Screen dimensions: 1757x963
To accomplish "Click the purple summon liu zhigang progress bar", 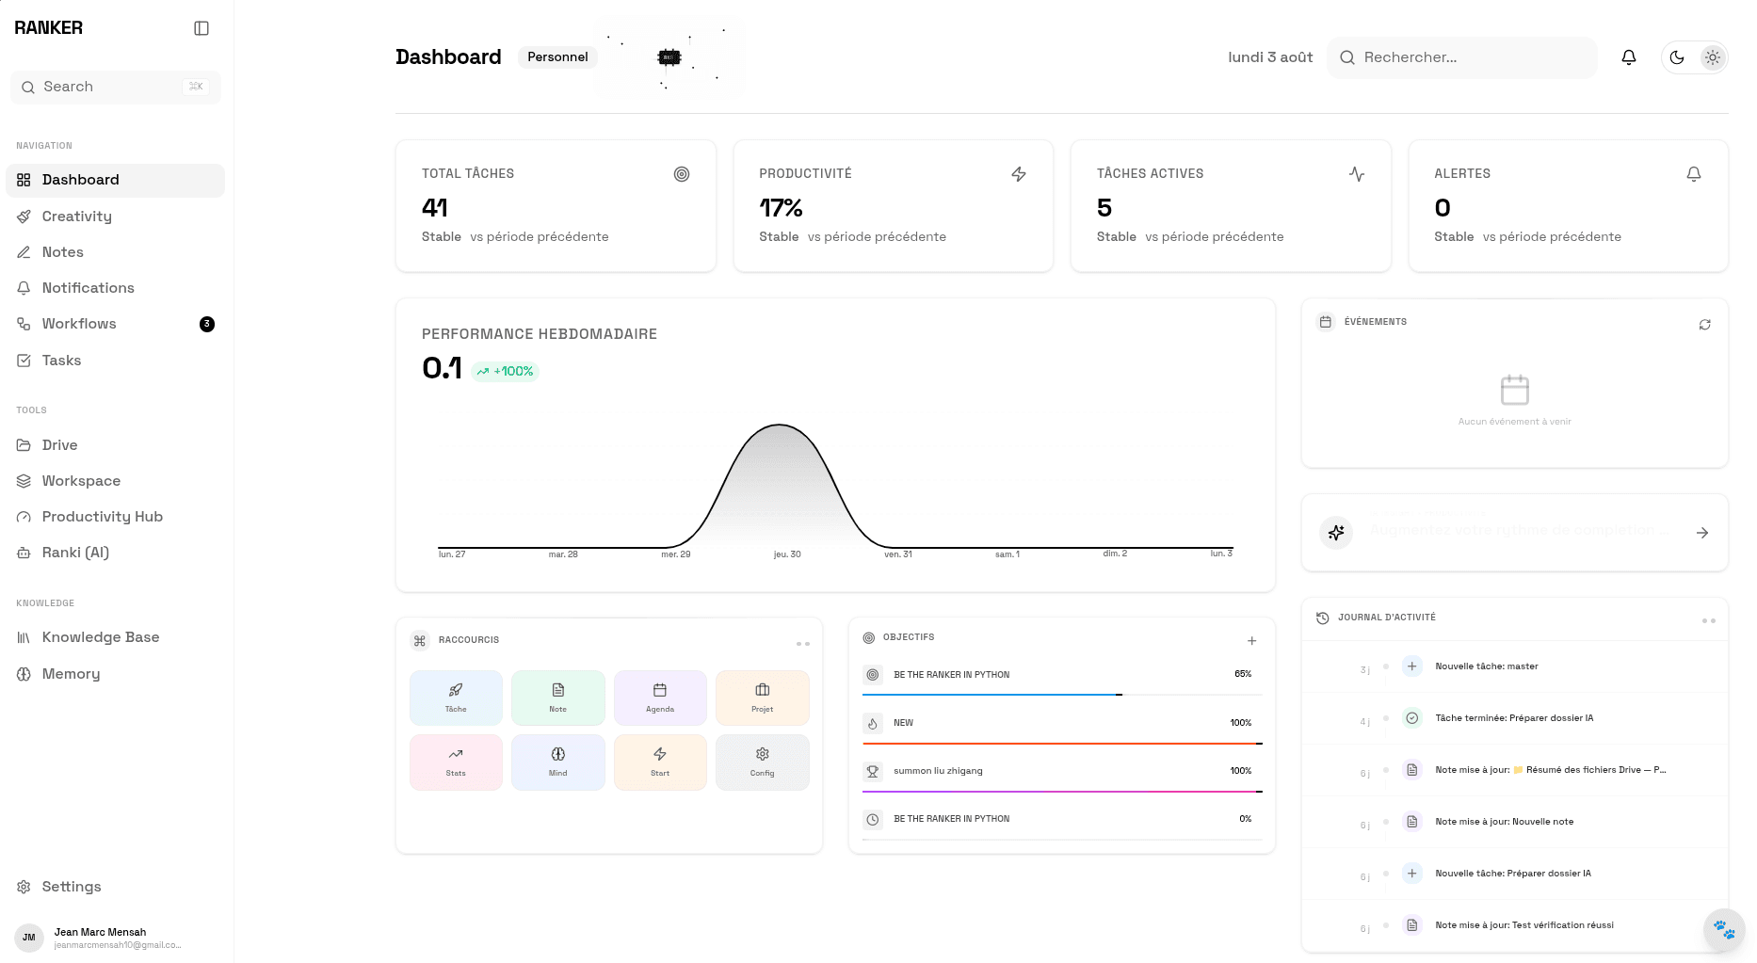I will (x=1062, y=792).
